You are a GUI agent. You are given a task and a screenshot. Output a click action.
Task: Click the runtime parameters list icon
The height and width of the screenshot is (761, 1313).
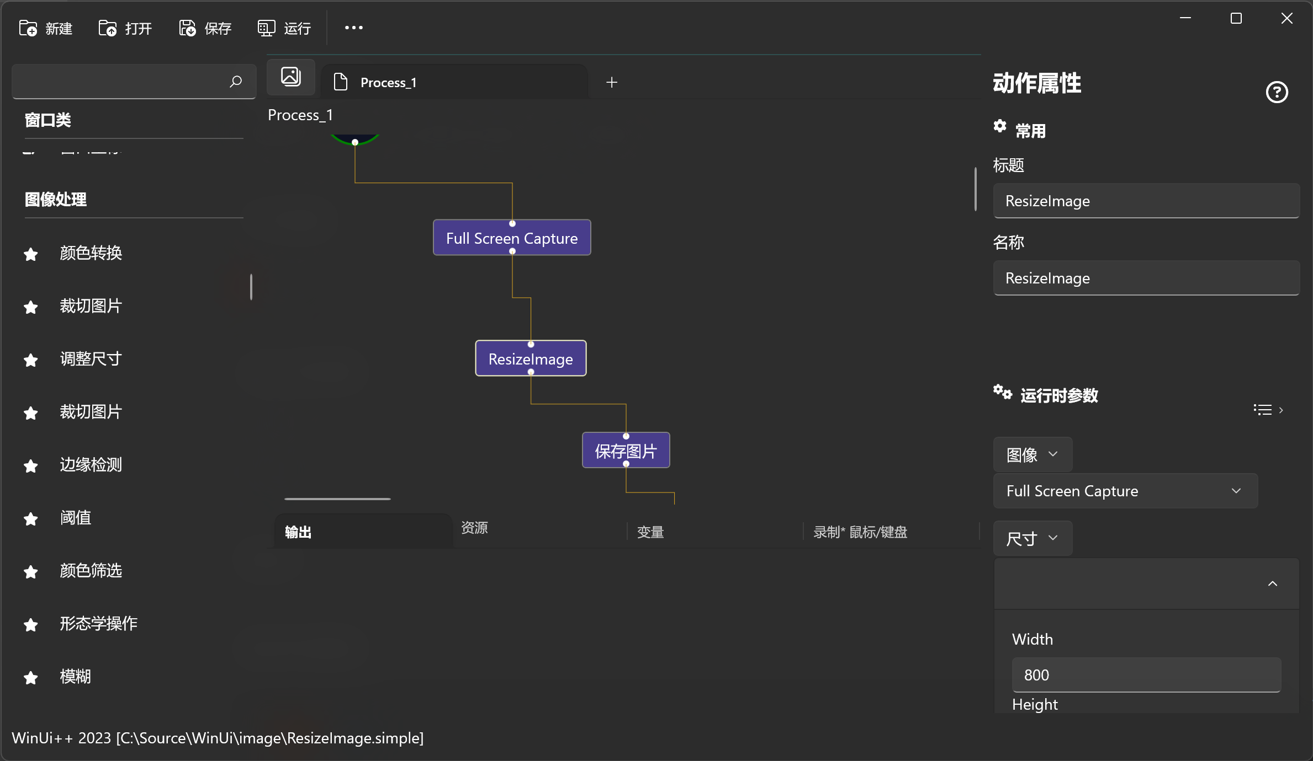[1263, 410]
